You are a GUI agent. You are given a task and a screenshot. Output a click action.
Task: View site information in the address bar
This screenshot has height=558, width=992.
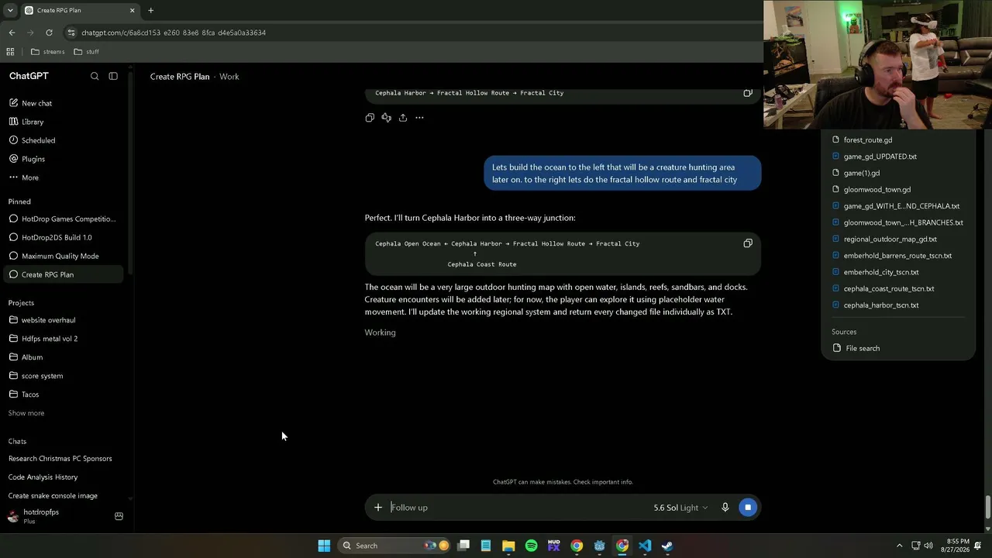(x=71, y=33)
